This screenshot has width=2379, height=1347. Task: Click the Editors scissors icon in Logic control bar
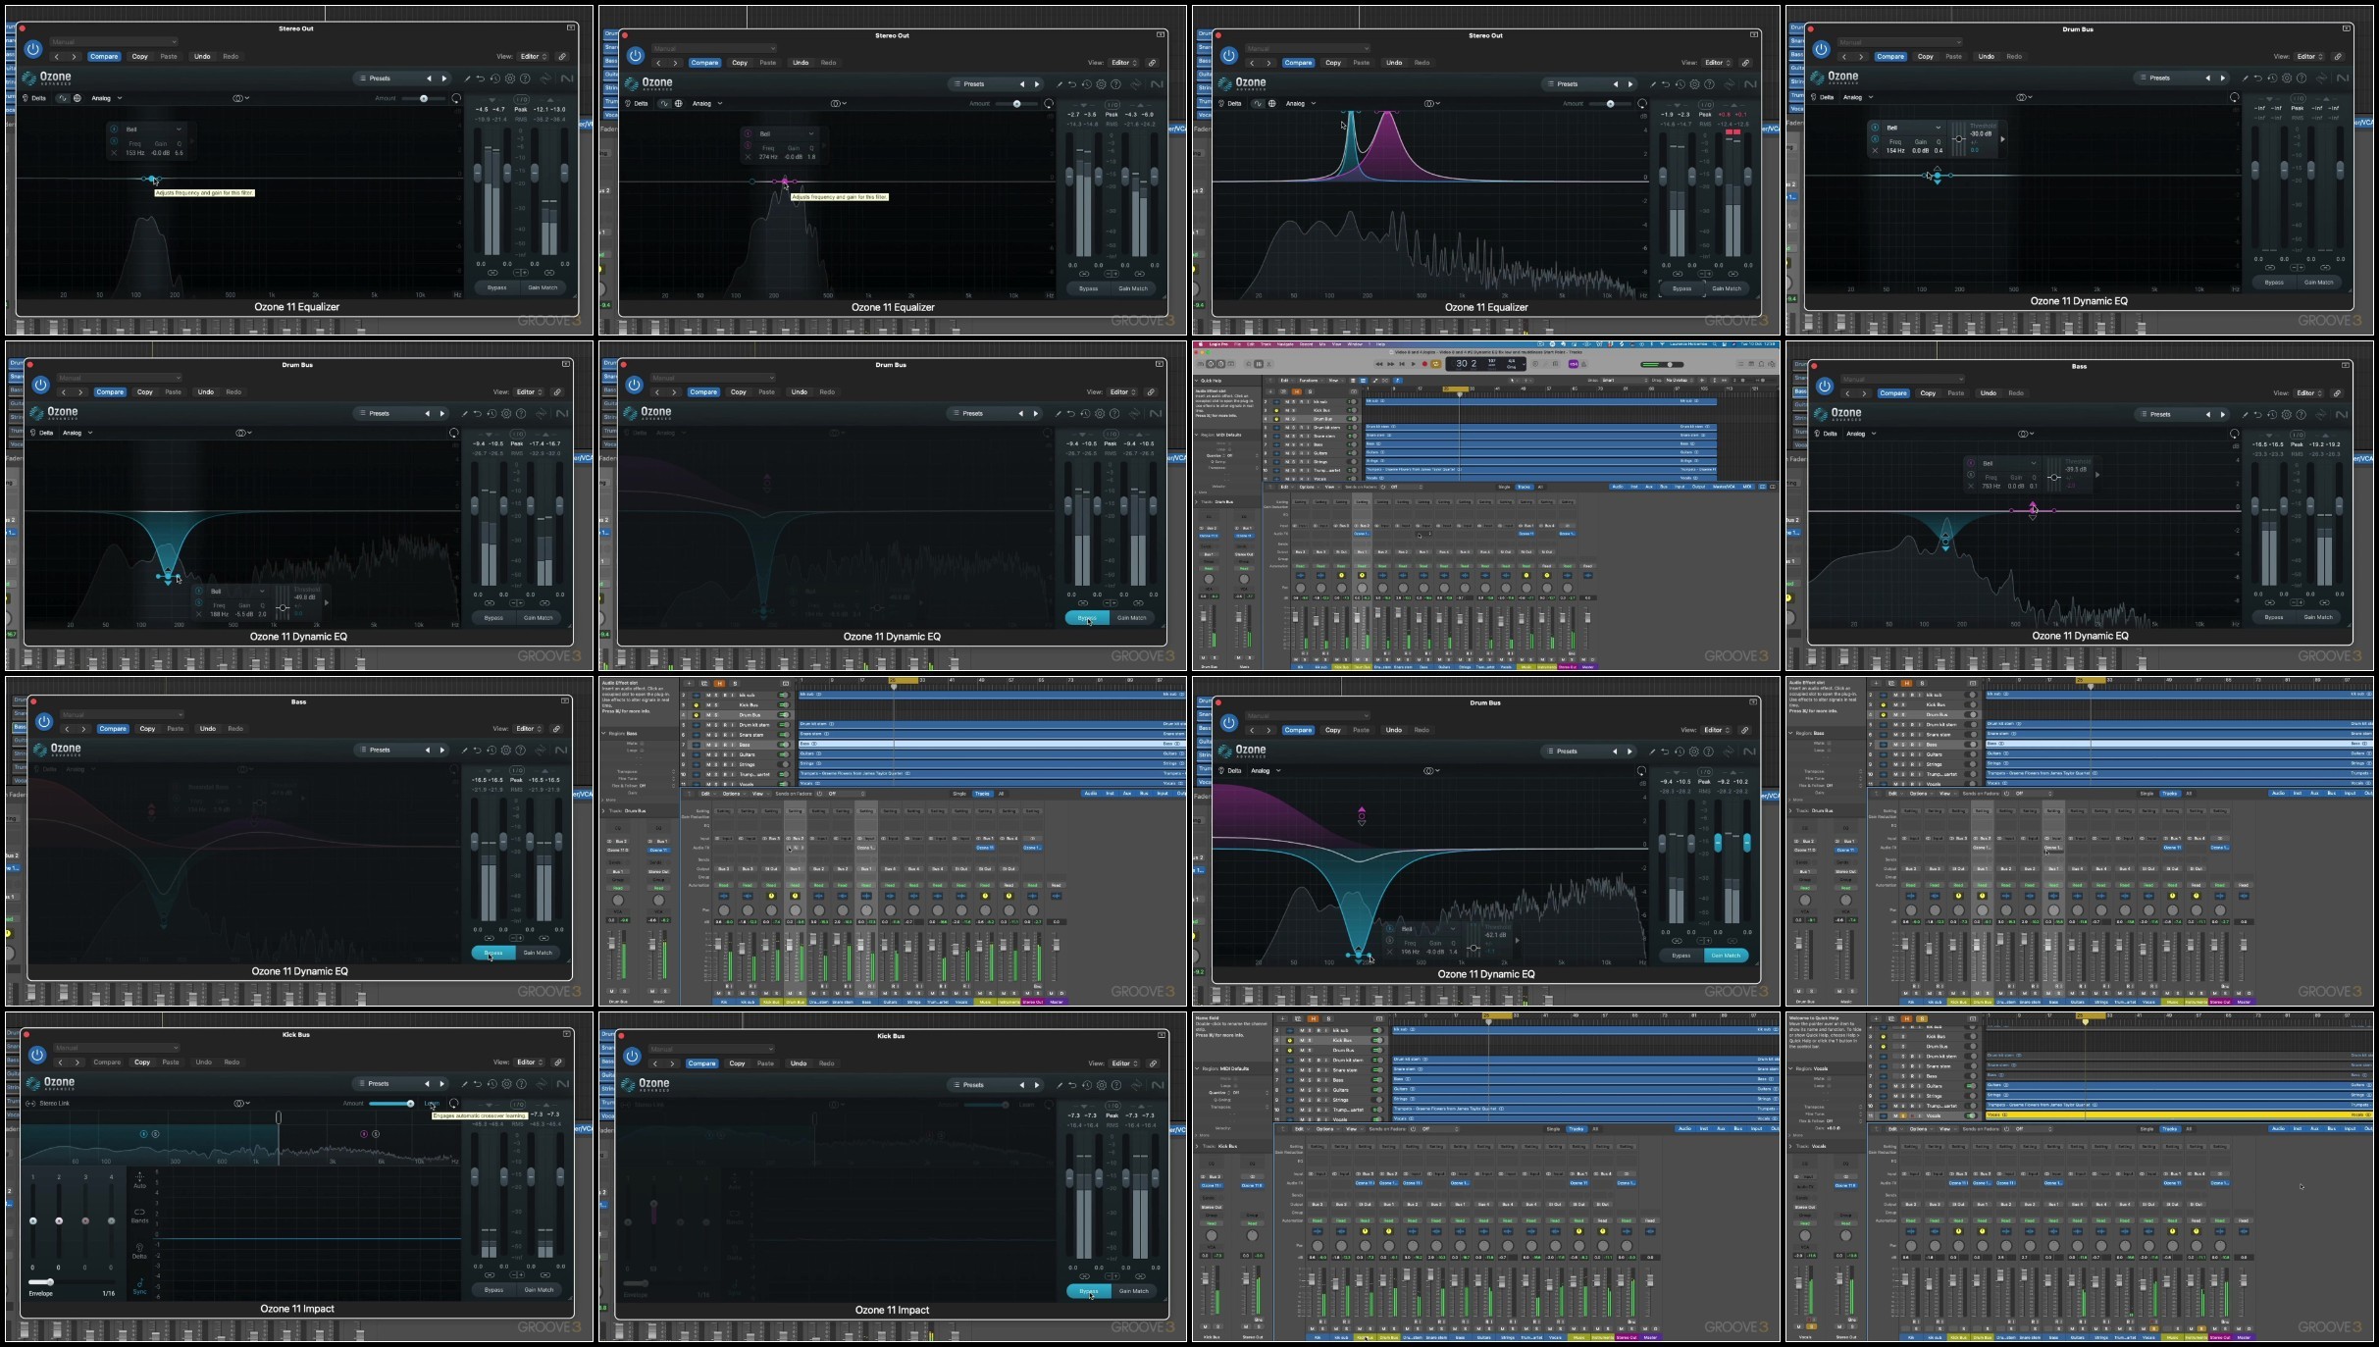click(x=1268, y=364)
